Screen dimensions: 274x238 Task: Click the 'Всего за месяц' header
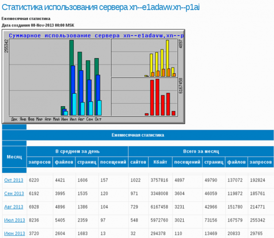point(201,151)
